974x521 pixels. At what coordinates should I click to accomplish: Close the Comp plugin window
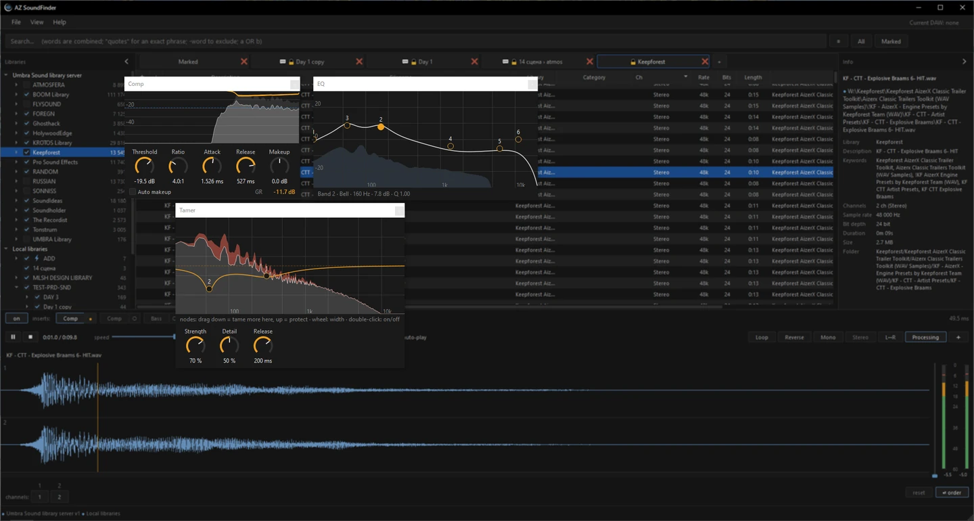pos(294,84)
